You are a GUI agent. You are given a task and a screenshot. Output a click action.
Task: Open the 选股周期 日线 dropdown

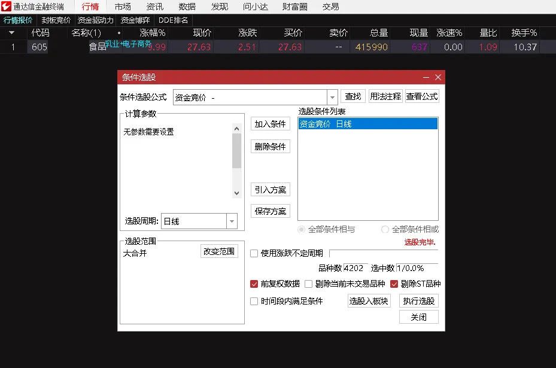tap(232, 221)
